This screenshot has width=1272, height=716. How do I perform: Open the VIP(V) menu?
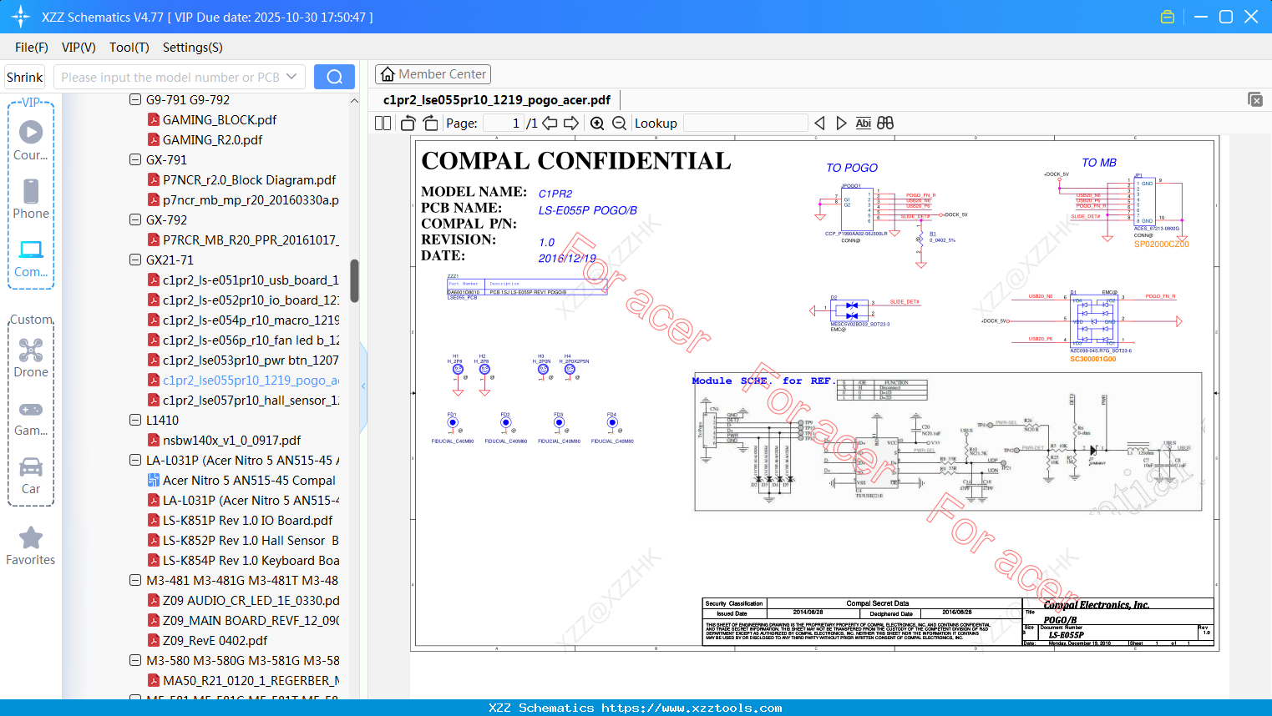click(x=79, y=48)
